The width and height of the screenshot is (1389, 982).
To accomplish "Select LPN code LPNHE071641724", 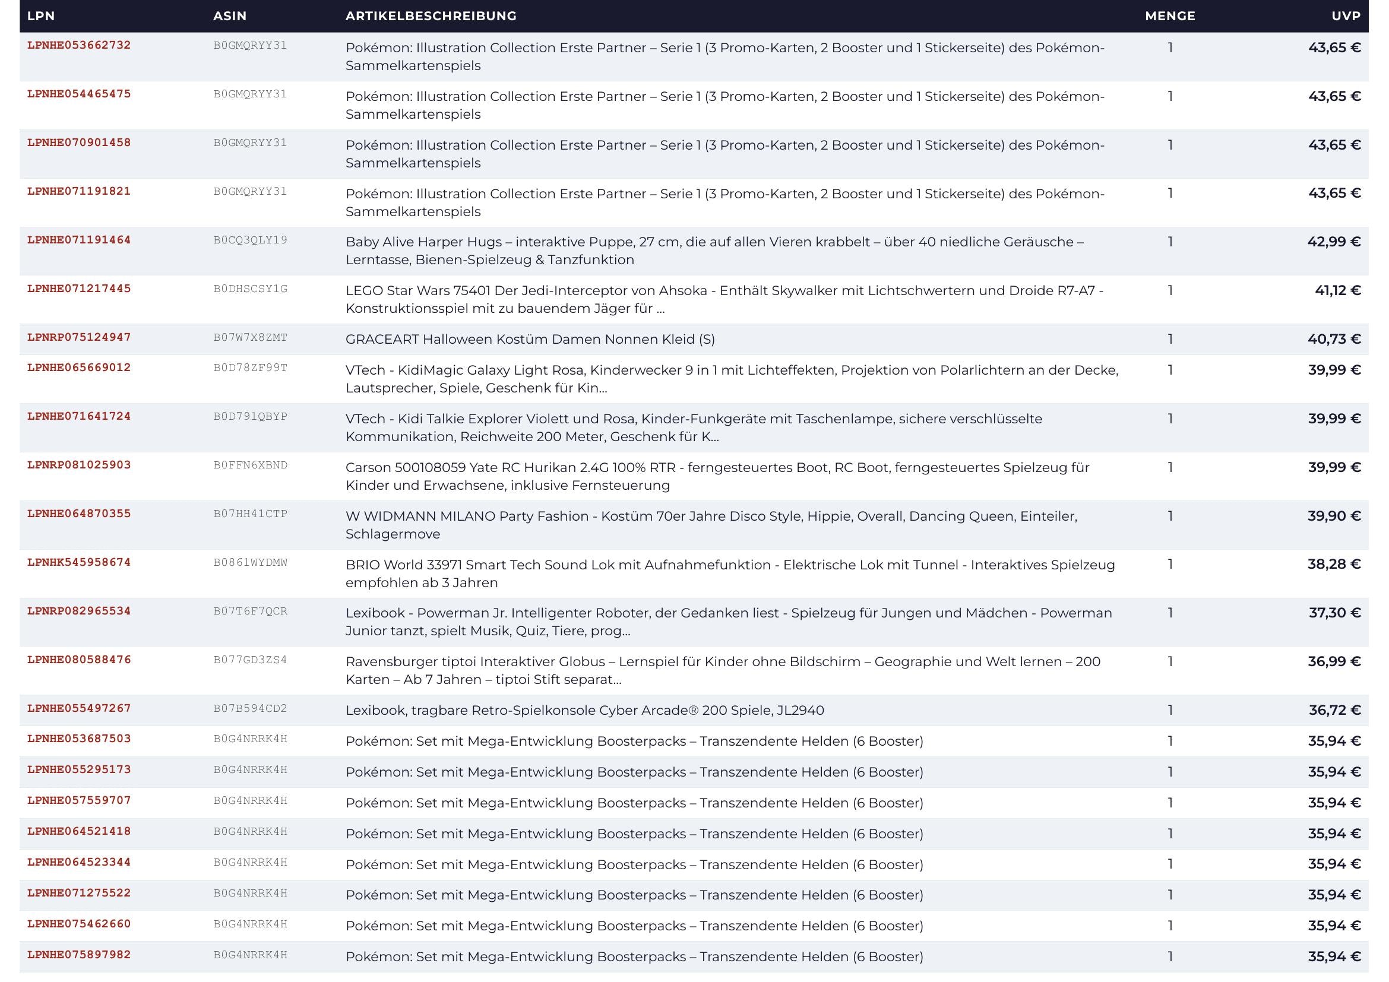I will tap(78, 416).
